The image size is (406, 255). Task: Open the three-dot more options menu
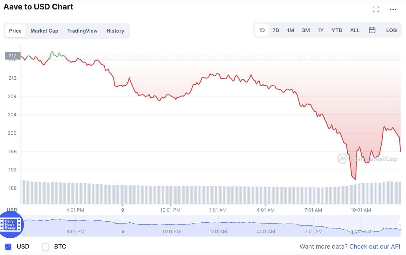tap(393, 10)
